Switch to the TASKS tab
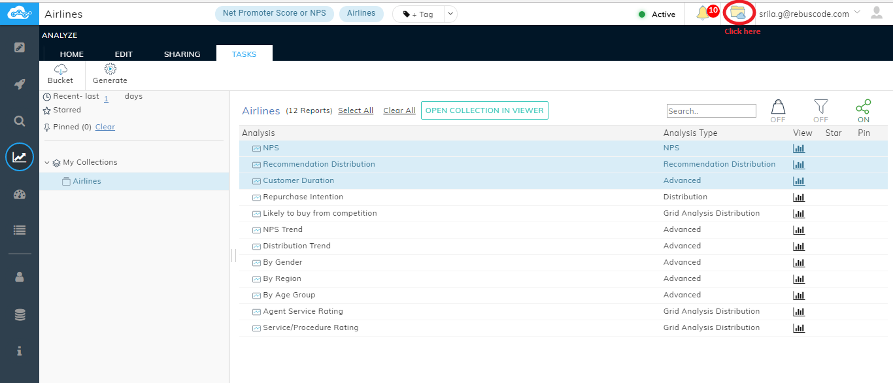The width and height of the screenshot is (893, 383). click(244, 54)
